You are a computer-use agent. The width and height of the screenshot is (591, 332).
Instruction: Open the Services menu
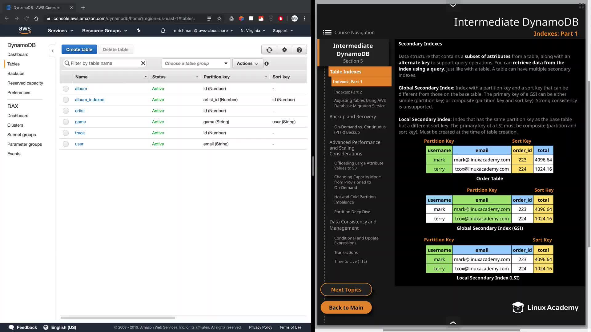[60, 31]
